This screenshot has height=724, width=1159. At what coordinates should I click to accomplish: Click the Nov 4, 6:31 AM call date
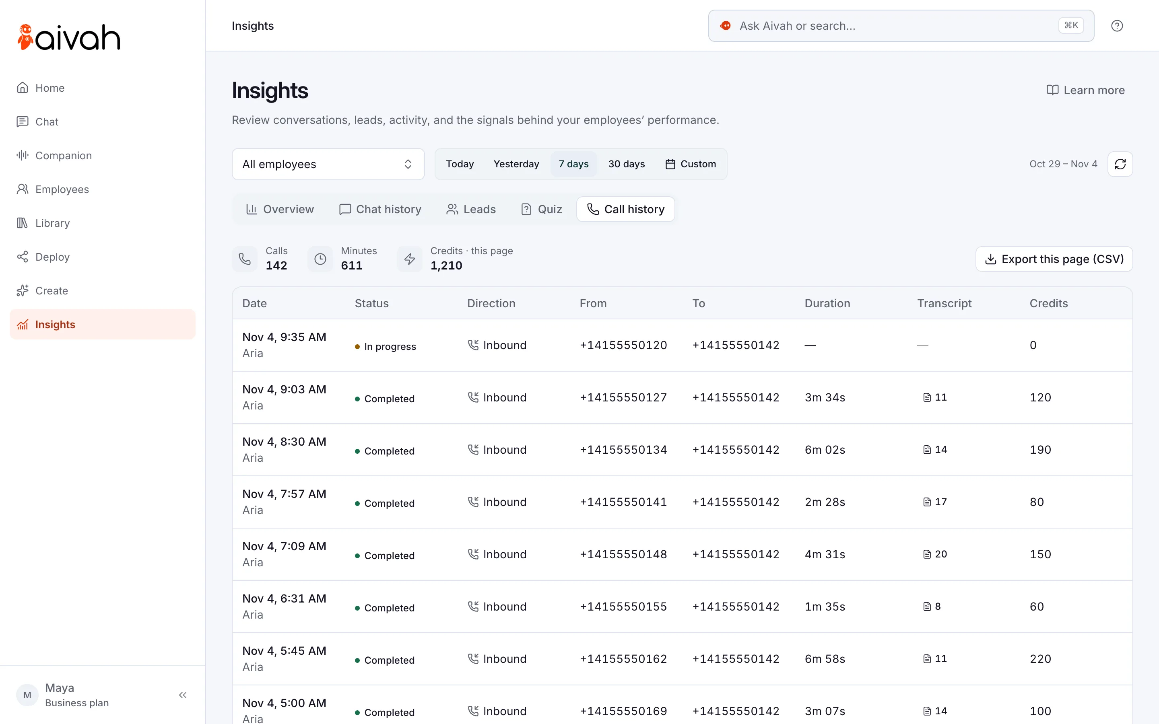[x=284, y=599]
